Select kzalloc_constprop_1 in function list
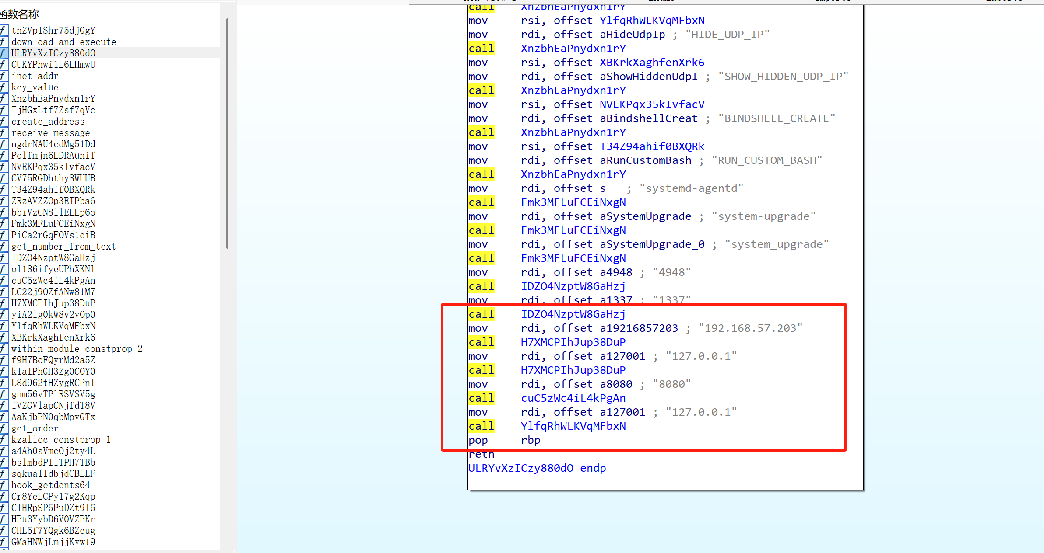 click(61, 439)
